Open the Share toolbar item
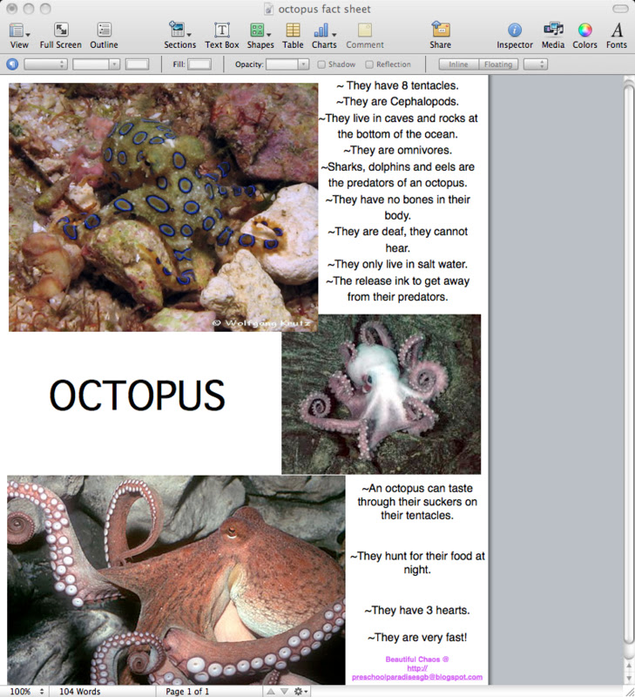Screen dimensions: 635x697 click(441, 36)
